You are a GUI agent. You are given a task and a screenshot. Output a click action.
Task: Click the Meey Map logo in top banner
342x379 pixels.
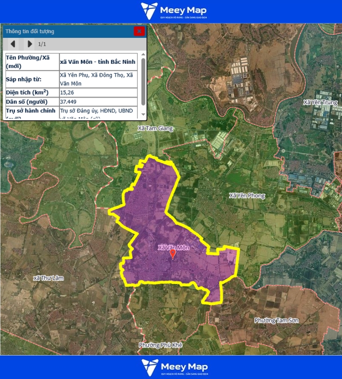[174, 11]
